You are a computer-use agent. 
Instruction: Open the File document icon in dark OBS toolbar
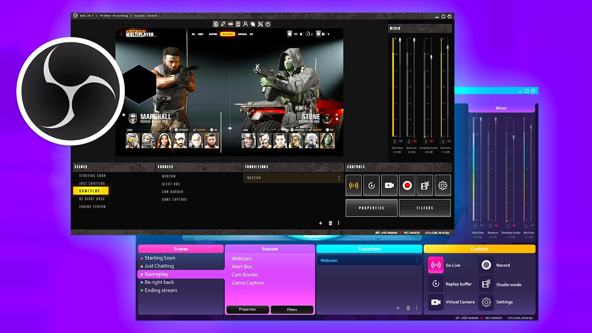(216, 24)
